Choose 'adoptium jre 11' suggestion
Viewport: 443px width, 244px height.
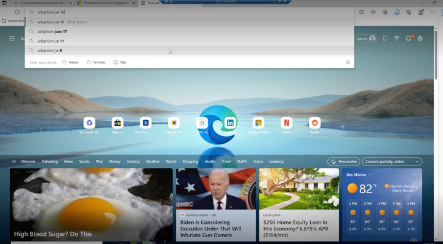(190, 41)
